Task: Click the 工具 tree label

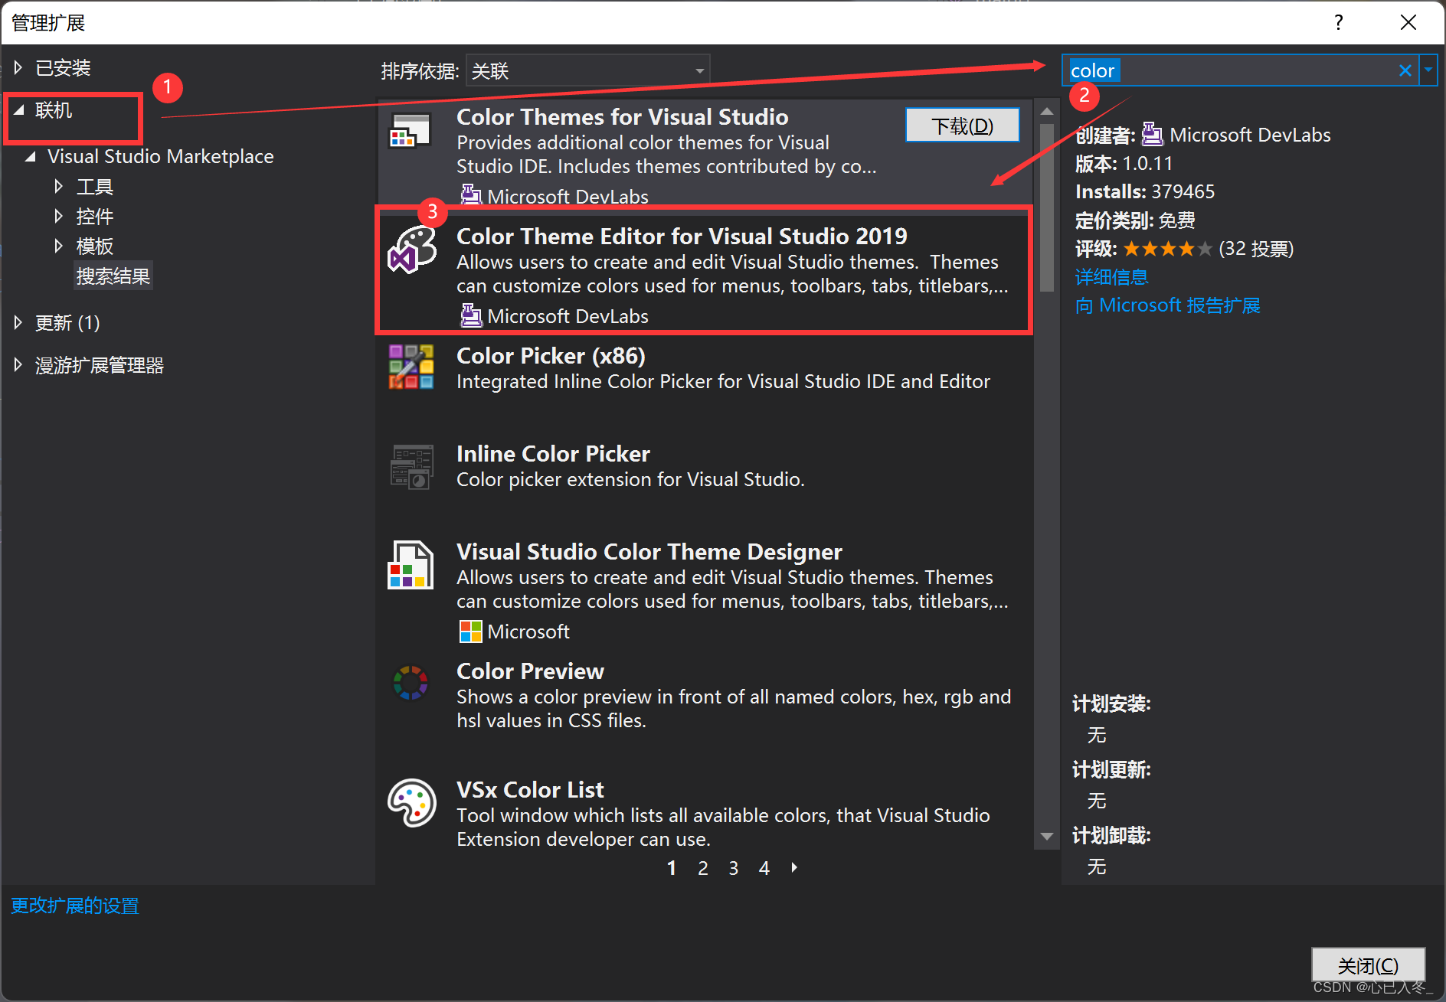Action: click(95, 186)
